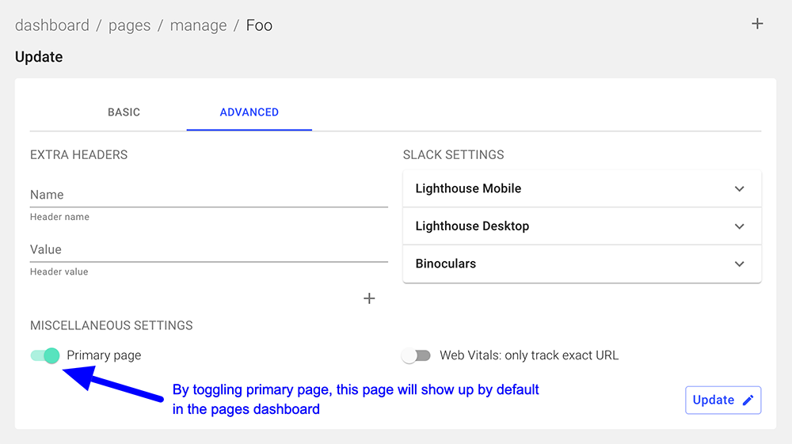The image size is (792, 444).
Task: Click the plus icon at top right
Action: (756, 24)
